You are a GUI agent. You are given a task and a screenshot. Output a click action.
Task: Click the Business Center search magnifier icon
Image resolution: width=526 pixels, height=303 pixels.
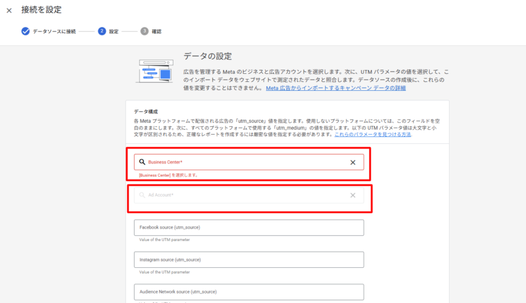[x=142, y=162]
